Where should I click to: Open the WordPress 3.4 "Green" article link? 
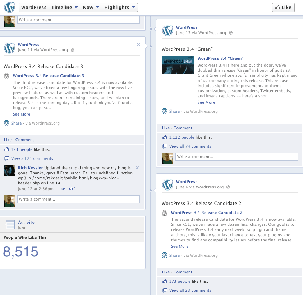tap(220, 58)
